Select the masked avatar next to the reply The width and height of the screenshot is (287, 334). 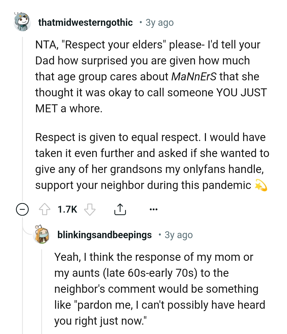(41, 235)
